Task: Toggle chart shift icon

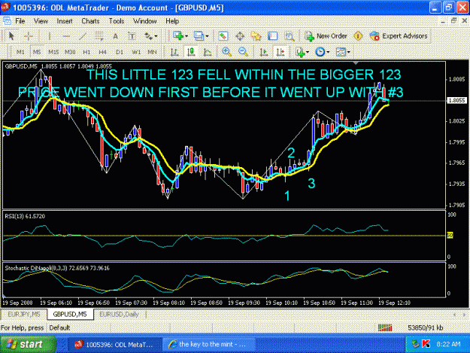Action: 280,52
